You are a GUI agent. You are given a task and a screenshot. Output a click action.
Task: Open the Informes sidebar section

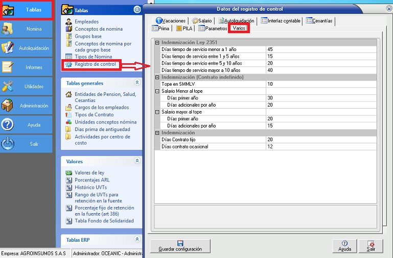[x=27, y=67]
